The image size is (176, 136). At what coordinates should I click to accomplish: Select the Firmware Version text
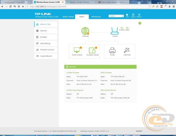tap(56, 131)
